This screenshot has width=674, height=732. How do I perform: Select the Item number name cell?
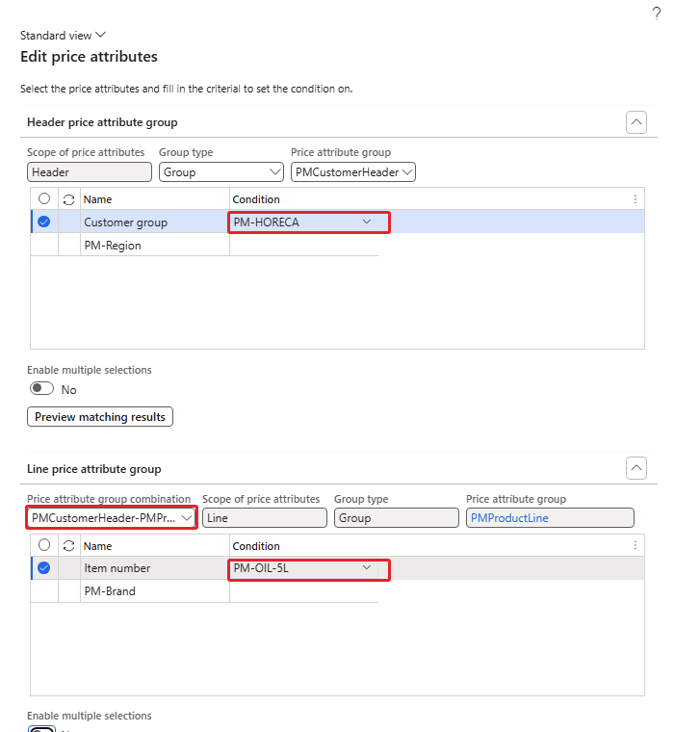click(x=155, y=568)
